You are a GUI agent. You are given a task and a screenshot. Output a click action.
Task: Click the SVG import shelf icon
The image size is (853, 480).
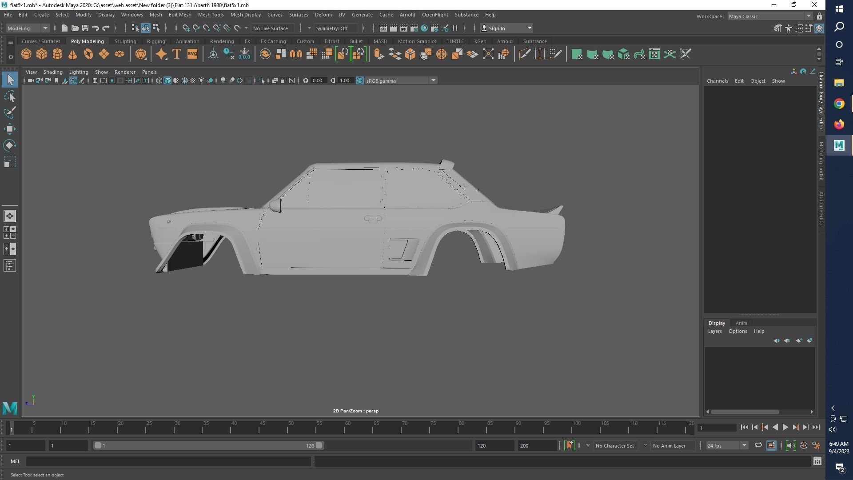point(192,54)
